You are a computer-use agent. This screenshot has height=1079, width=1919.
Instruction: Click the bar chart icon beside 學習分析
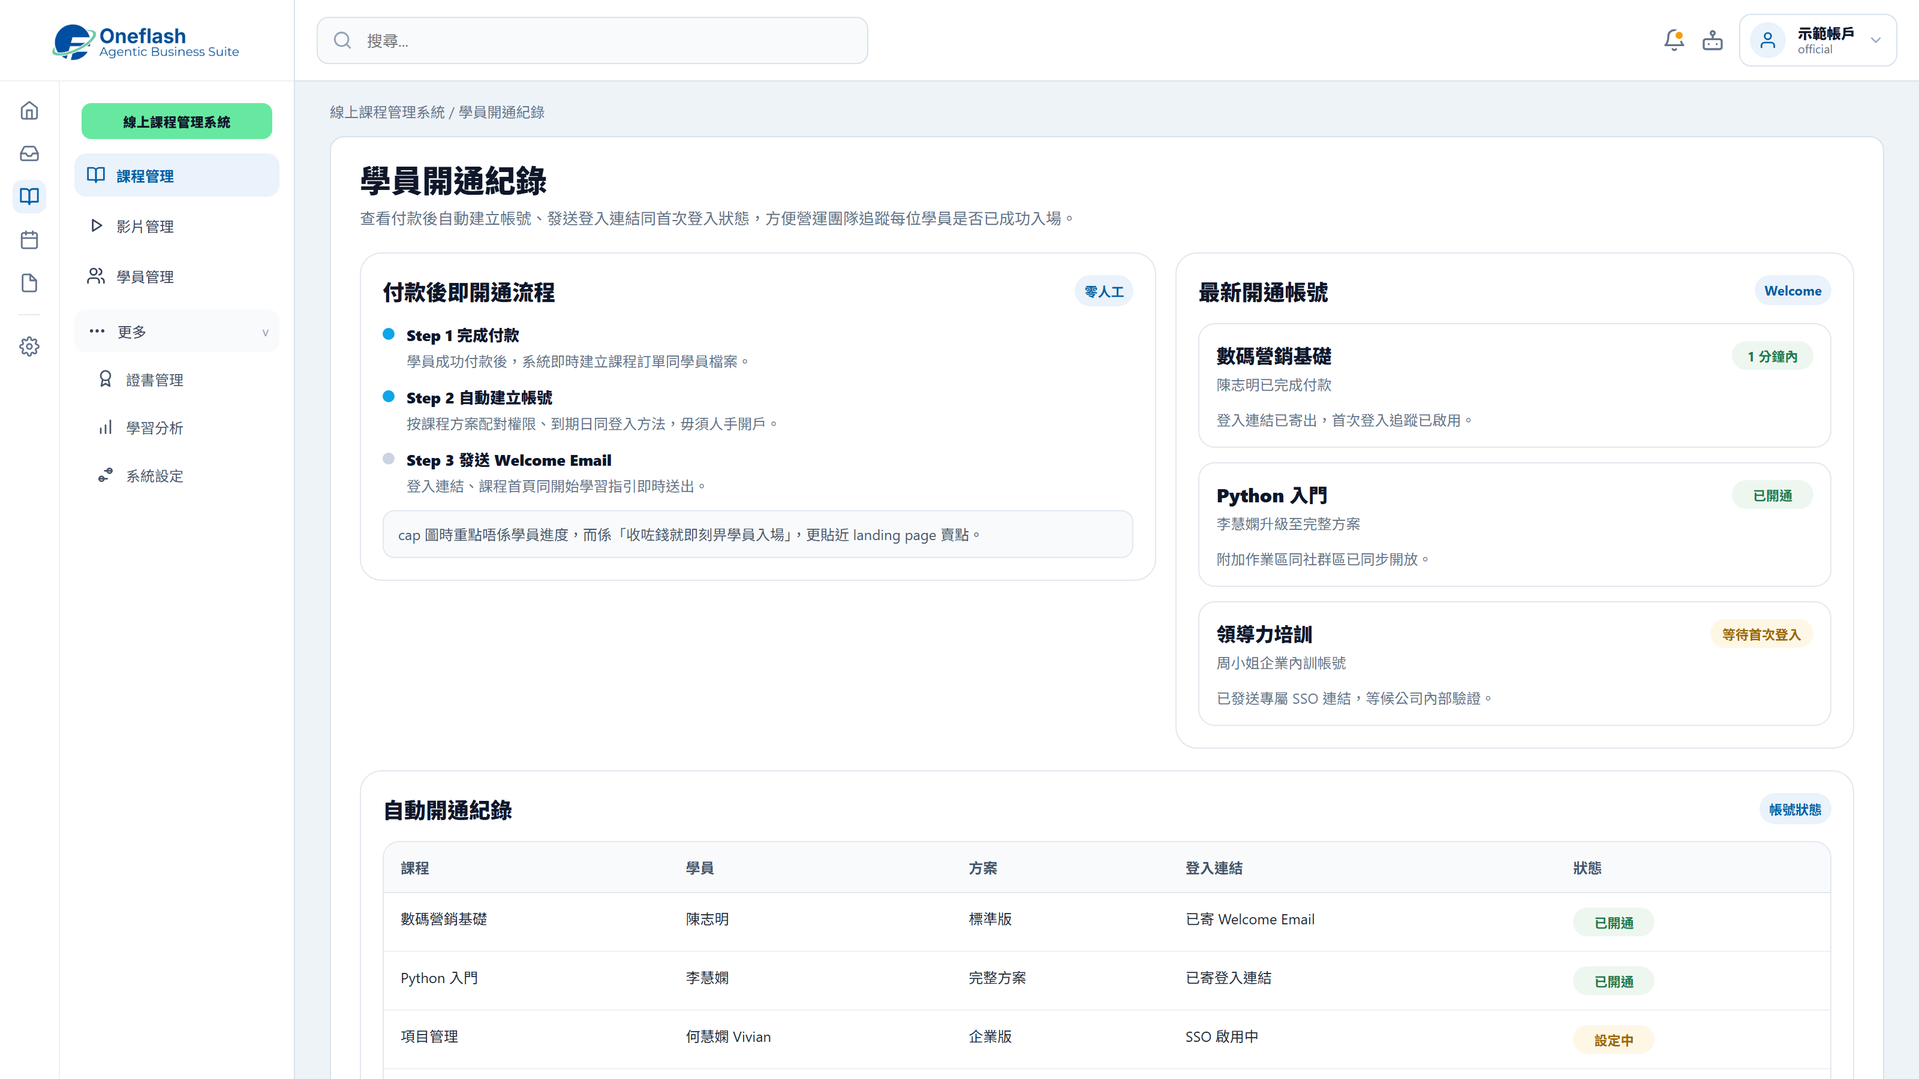[105, 427]
